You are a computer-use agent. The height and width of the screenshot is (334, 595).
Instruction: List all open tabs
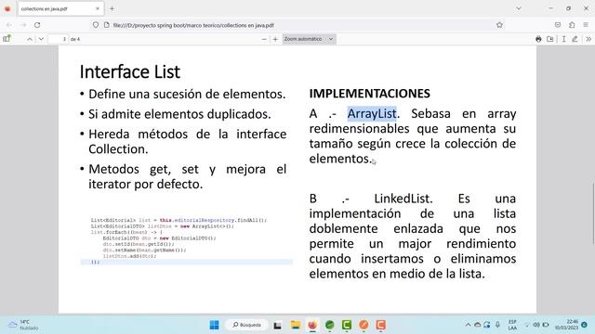coord(519,8)
